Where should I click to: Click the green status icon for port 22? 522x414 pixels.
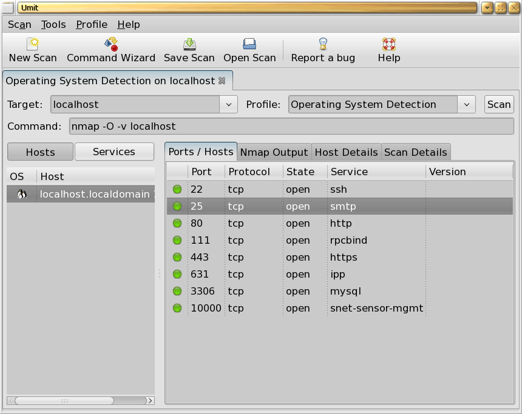tap(177, 189)
